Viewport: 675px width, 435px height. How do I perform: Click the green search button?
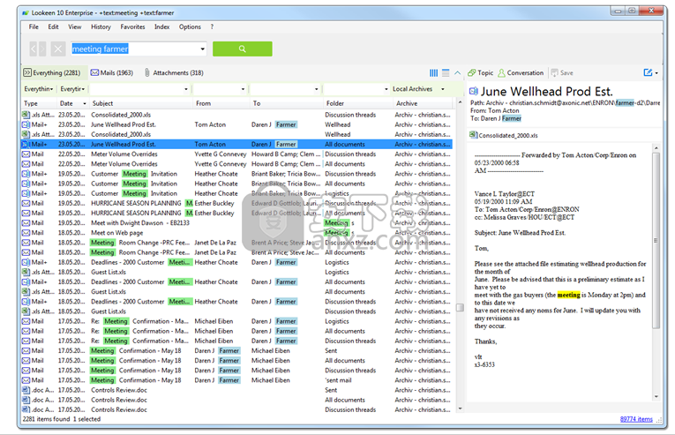click(243, 49)
